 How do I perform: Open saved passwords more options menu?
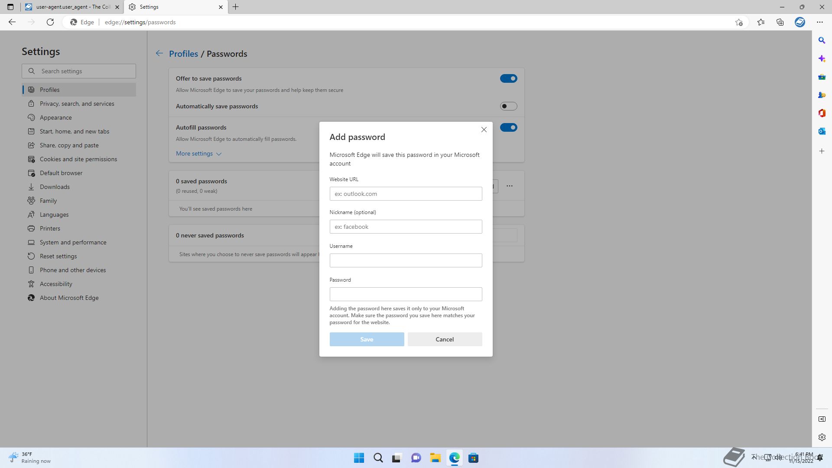point(510,186)
